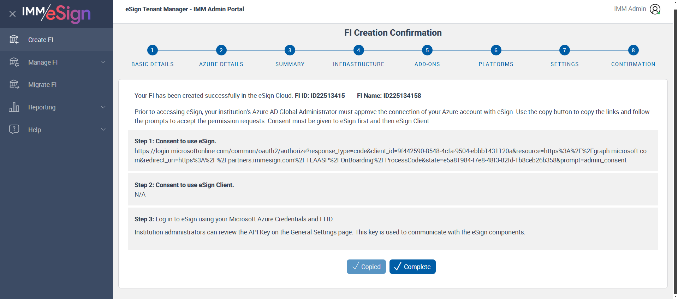The height and width of the screenshot is (299, 678).
Task: Click the Complete button
Action: click(412, 267)
